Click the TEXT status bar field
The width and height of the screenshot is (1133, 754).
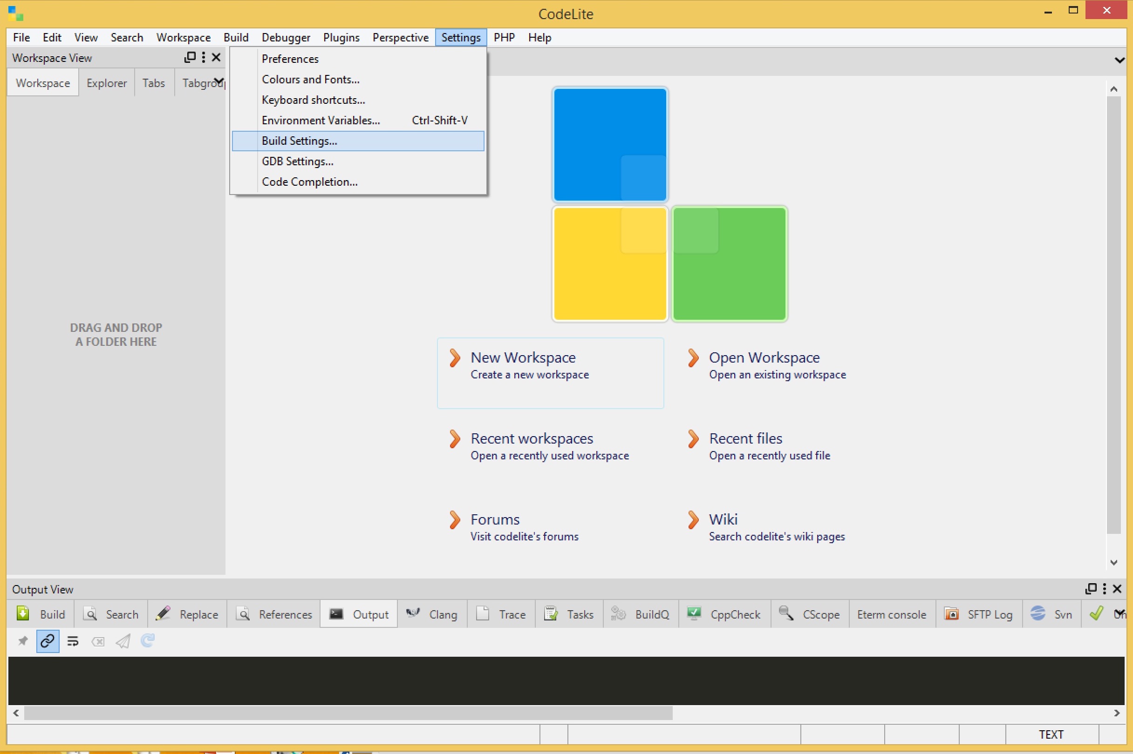pos(1051,734)
